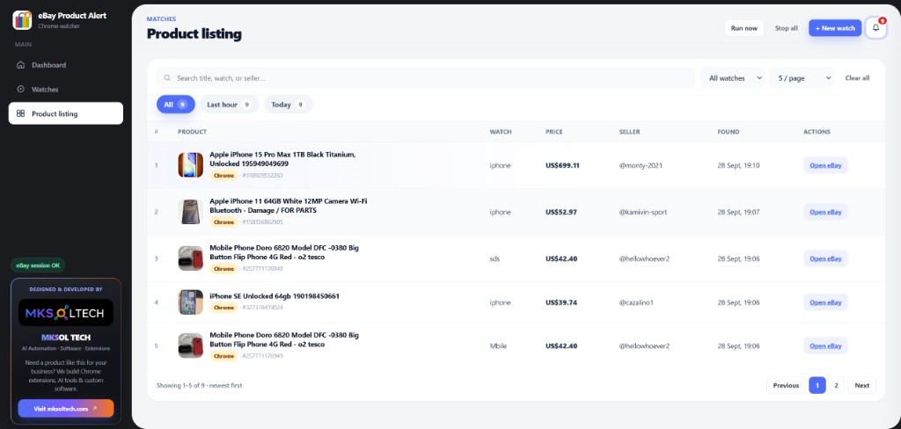The image size is (901, 429).
Task: Go to Watches in sidebar
Action: coord(65,89)
